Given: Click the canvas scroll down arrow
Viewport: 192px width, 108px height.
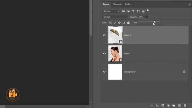Looking at the screenshot, I should (91, 103).
